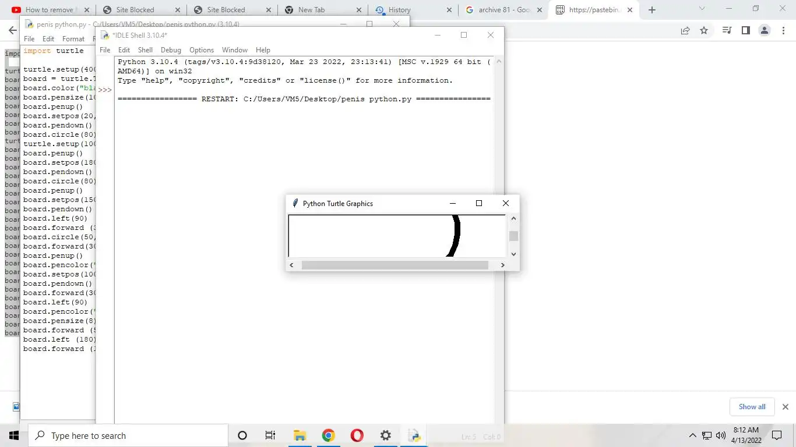Viewport: 796px width, 447px height.
Task: Open the Edit menu in IDLE Shell
Action: pos(124,50)
